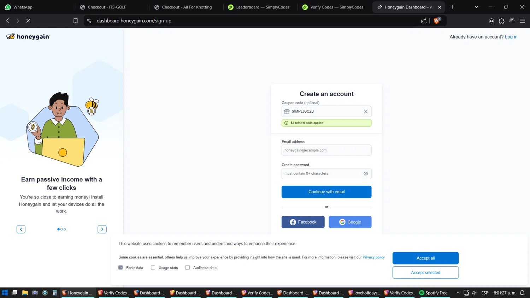Click the address bar URL
The width and height of the screenshot is (530, 298).
point(134,21)
